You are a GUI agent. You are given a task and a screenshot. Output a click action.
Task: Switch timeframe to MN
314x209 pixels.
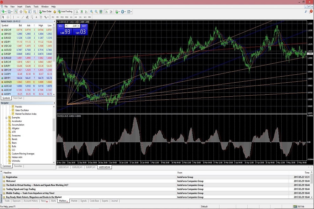click(89, 17)
